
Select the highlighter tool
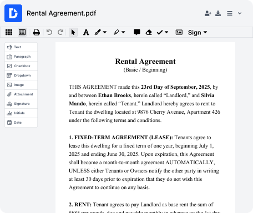point(117,32)
